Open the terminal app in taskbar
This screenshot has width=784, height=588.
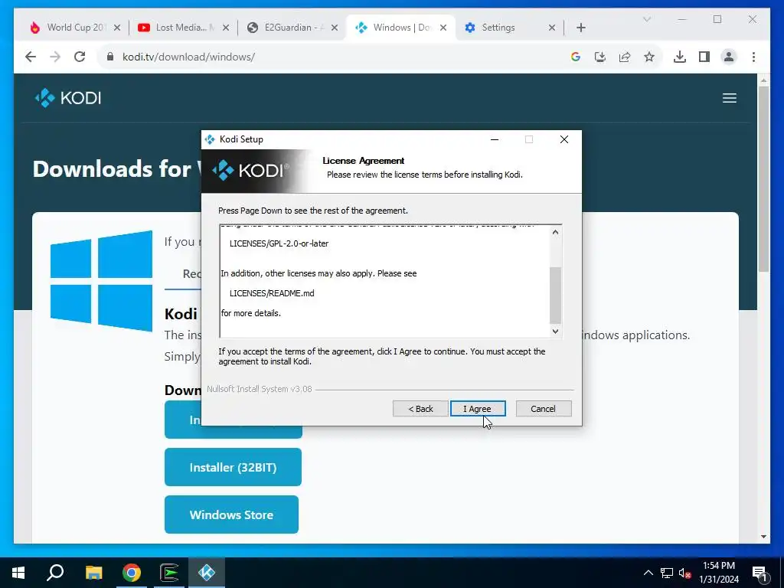tap(169, 573)
